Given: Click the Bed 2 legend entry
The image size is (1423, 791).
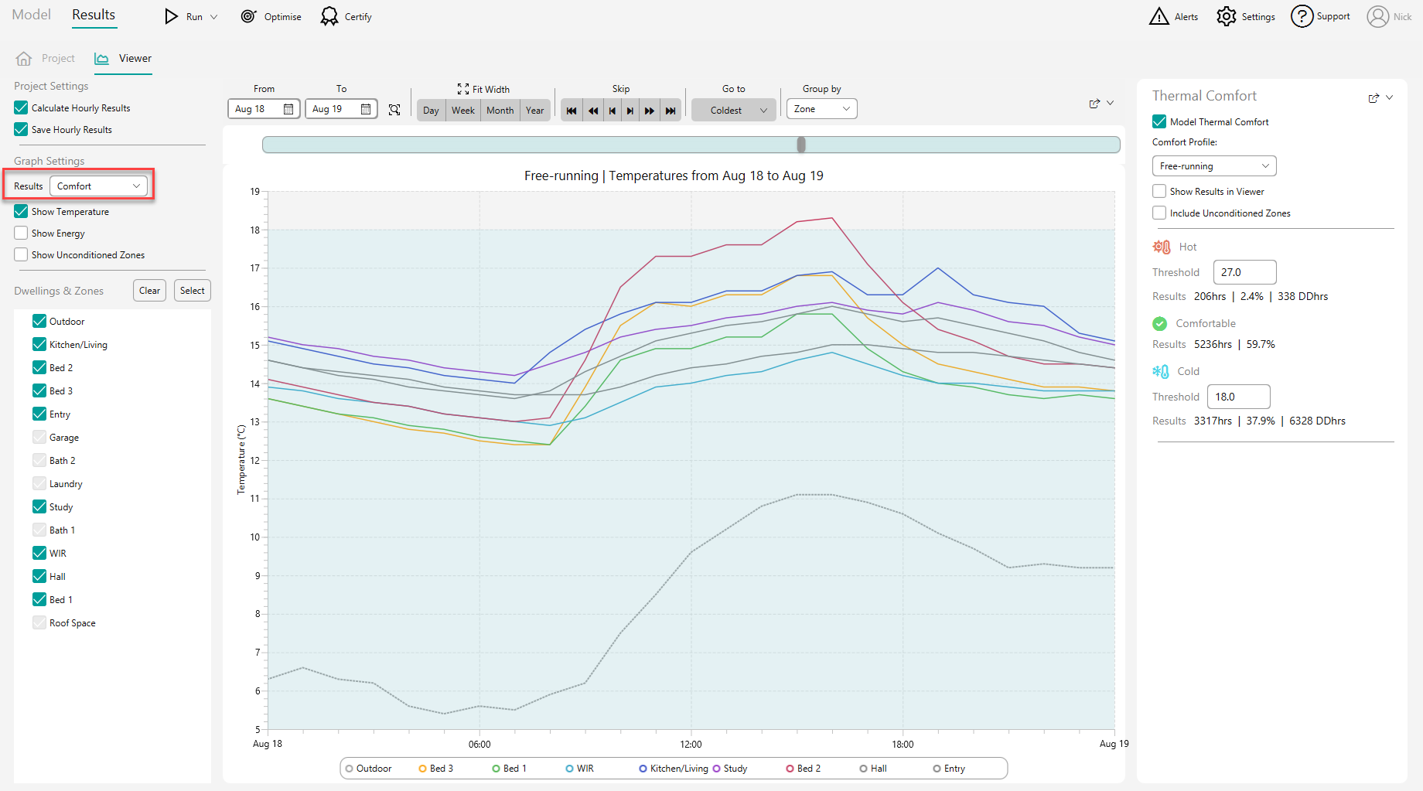Looking at the screenshot, I should (804, 768).
